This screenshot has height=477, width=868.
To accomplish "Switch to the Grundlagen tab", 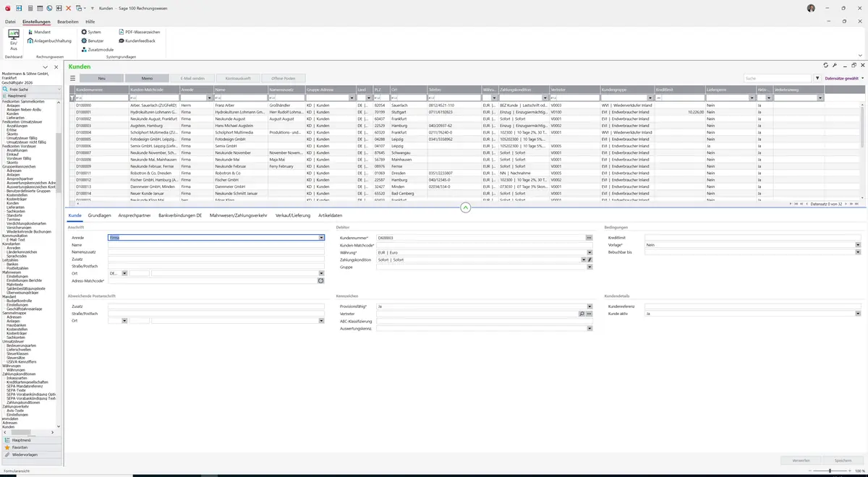I will tap(100, 215).
